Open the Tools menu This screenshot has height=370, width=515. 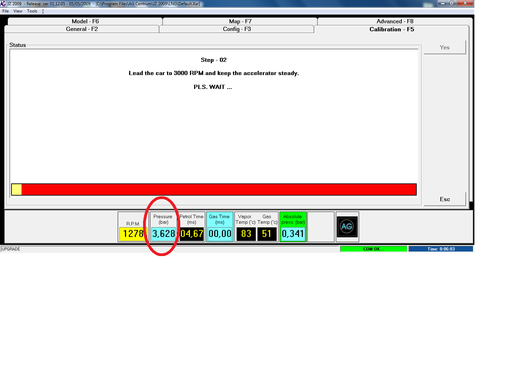pyautogui.click(x=32, y=11)
